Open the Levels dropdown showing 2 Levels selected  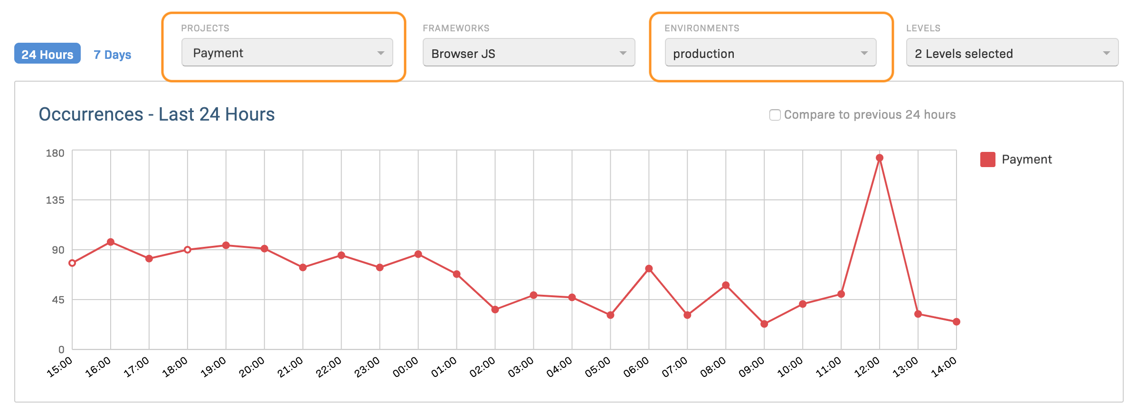tap(1012, 53)
